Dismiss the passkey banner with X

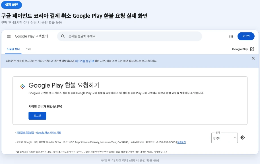[x=253, y=58]
